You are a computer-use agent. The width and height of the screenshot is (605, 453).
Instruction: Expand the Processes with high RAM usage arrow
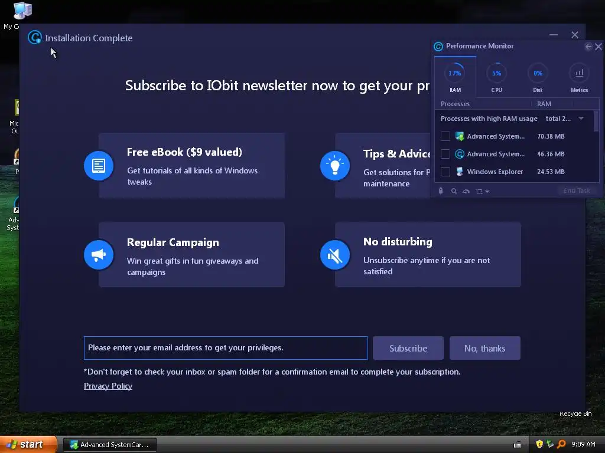click(581, 119)
